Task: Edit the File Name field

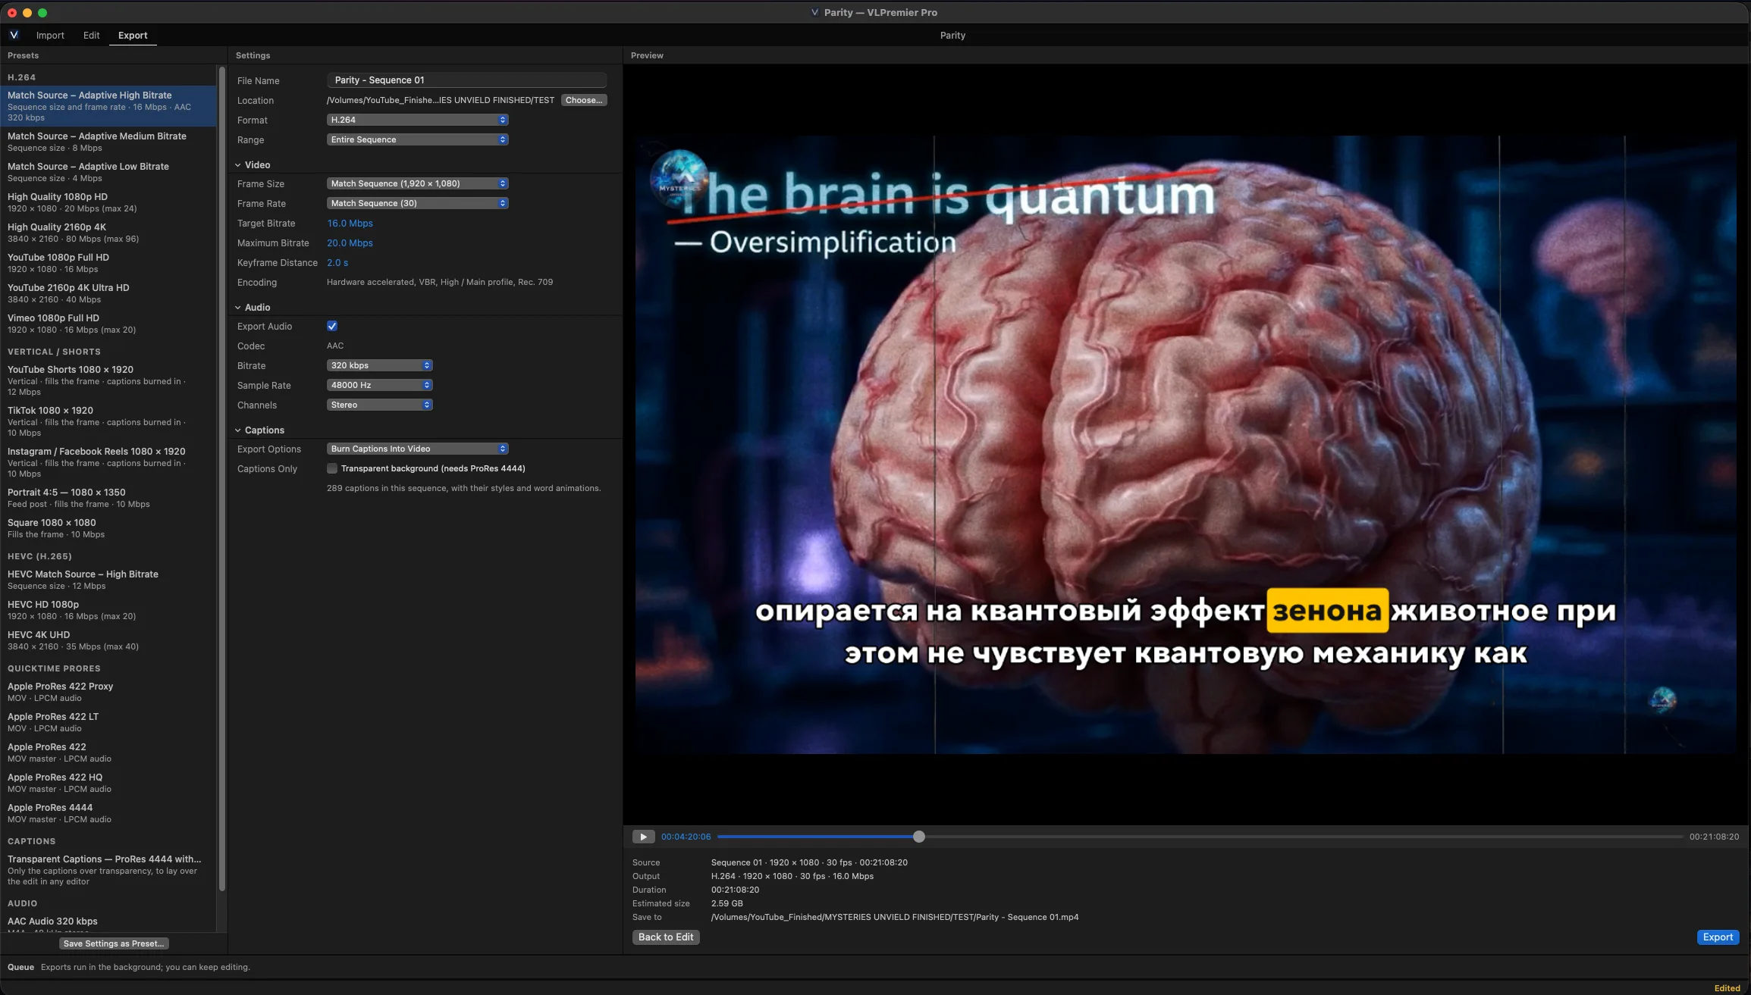Action: click(x=466, y=80)
